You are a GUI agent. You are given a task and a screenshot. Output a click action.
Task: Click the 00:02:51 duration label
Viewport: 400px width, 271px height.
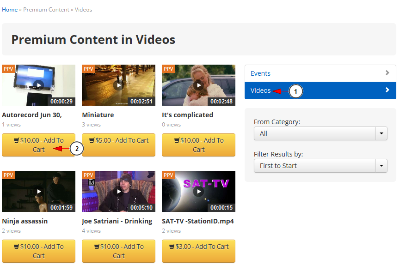click(x=142, y=102)
